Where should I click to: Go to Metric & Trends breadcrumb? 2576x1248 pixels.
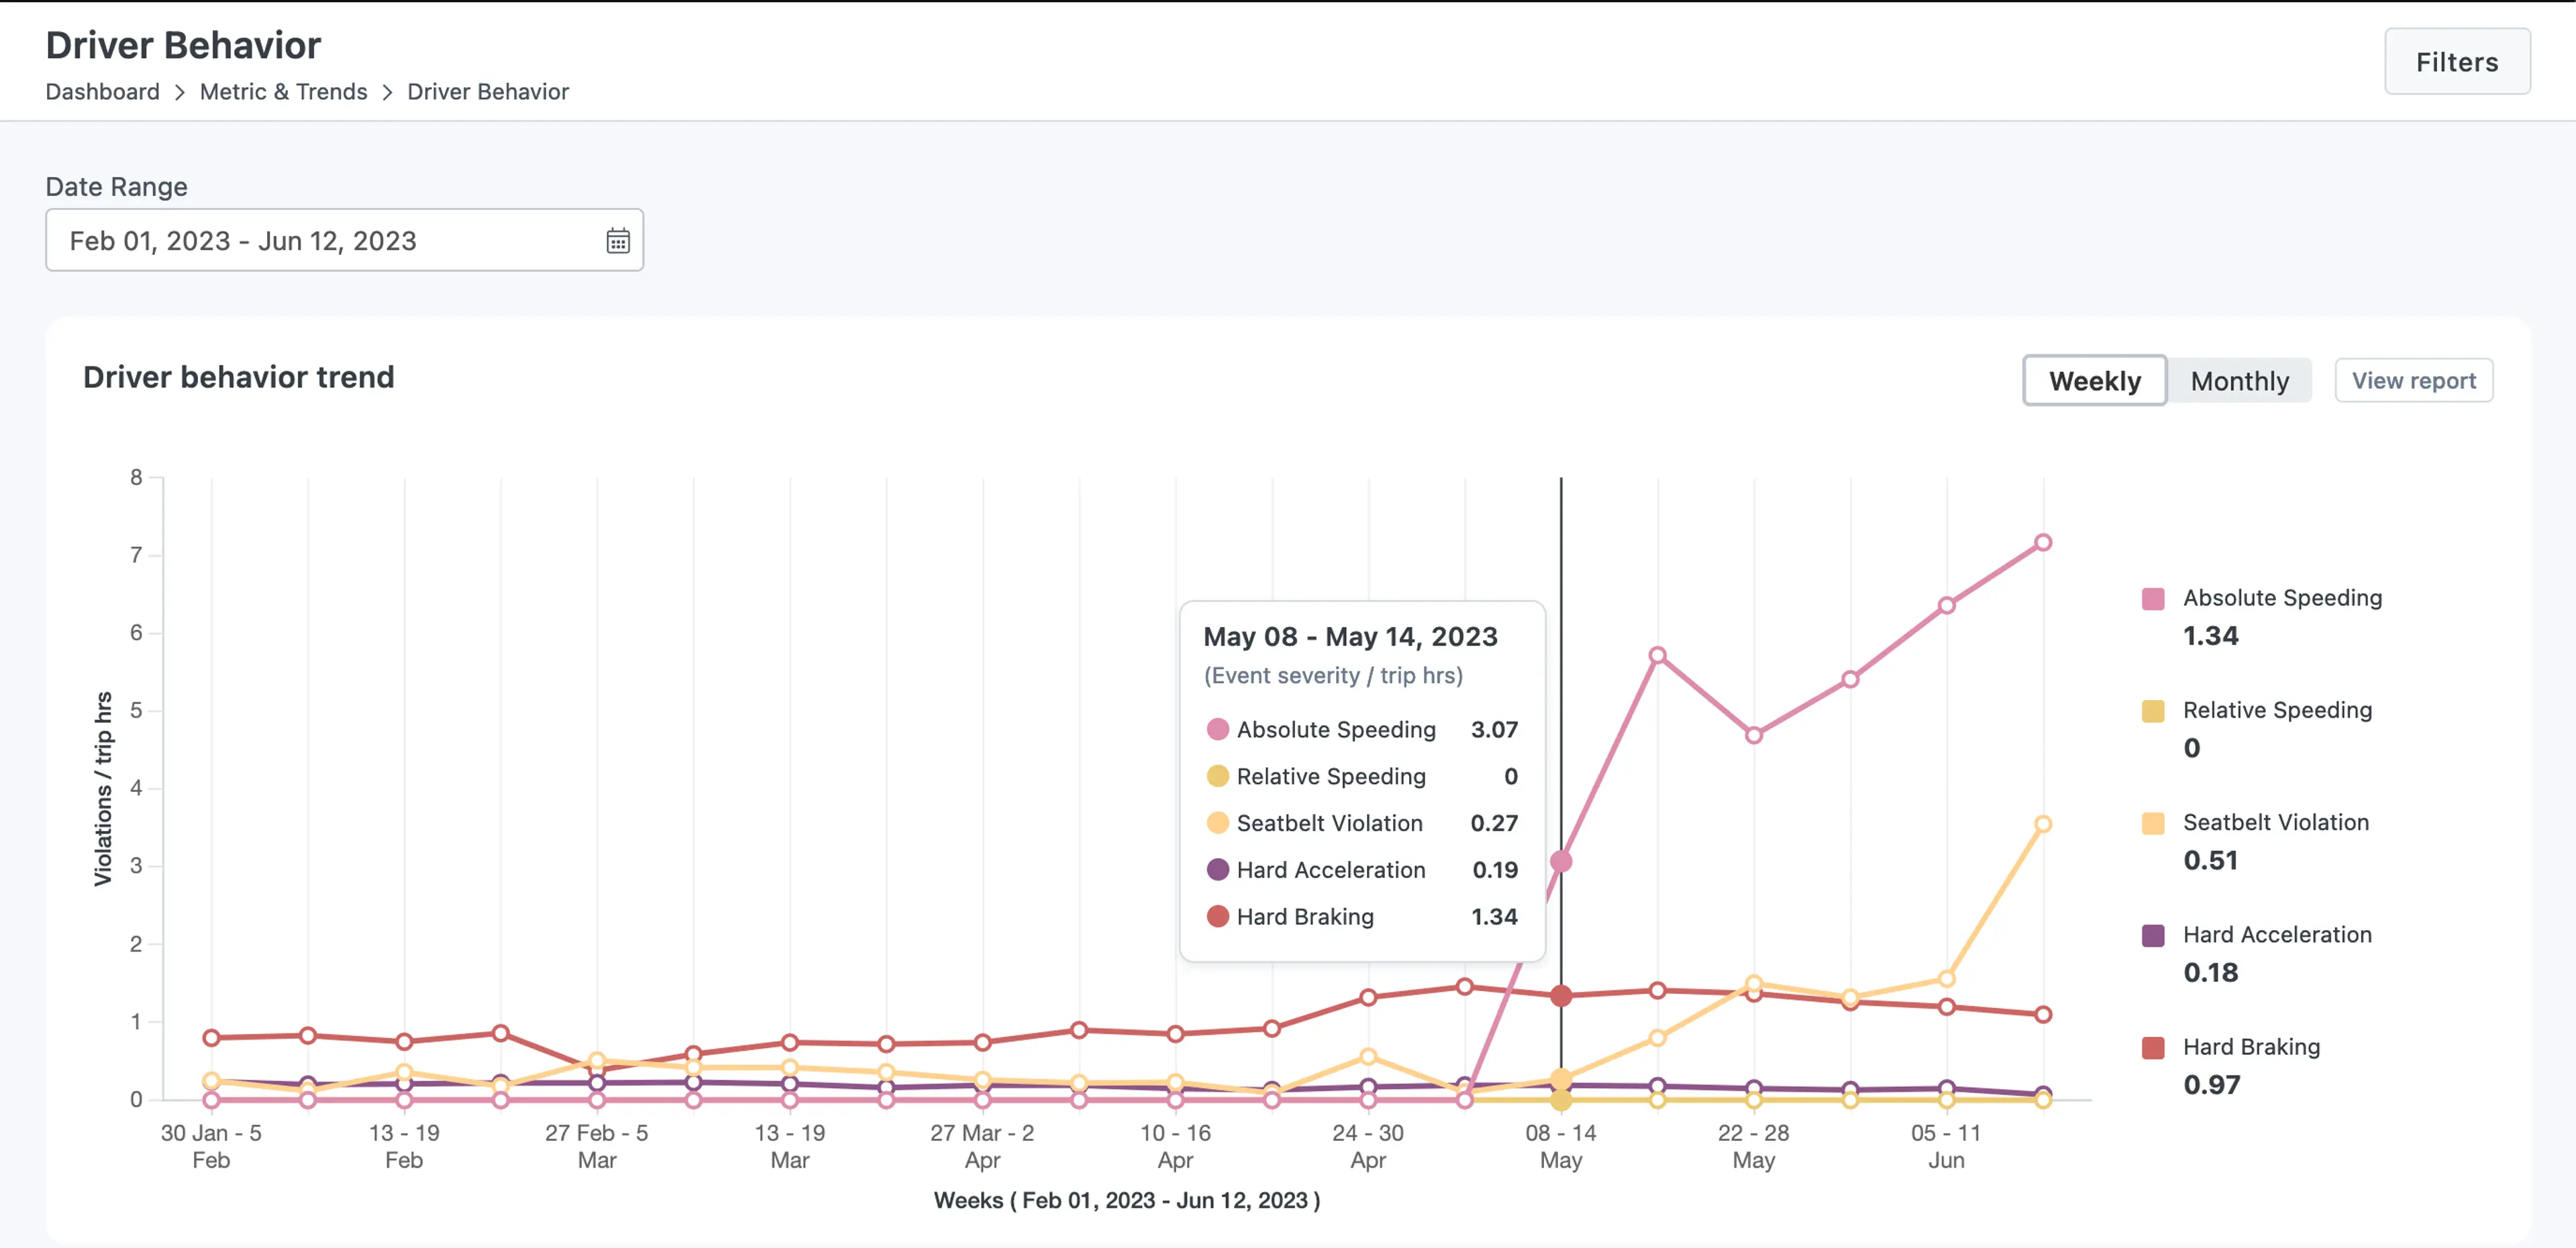pos(283,92)
